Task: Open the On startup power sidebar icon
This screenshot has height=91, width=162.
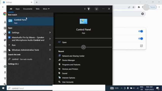Action: [x=5, y=58]
